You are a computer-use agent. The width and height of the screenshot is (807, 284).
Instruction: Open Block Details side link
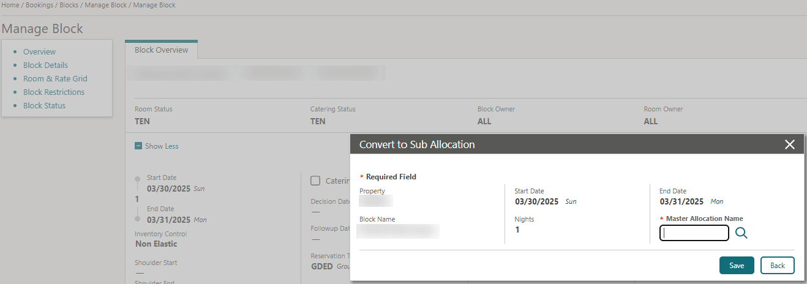click(45, 65)
